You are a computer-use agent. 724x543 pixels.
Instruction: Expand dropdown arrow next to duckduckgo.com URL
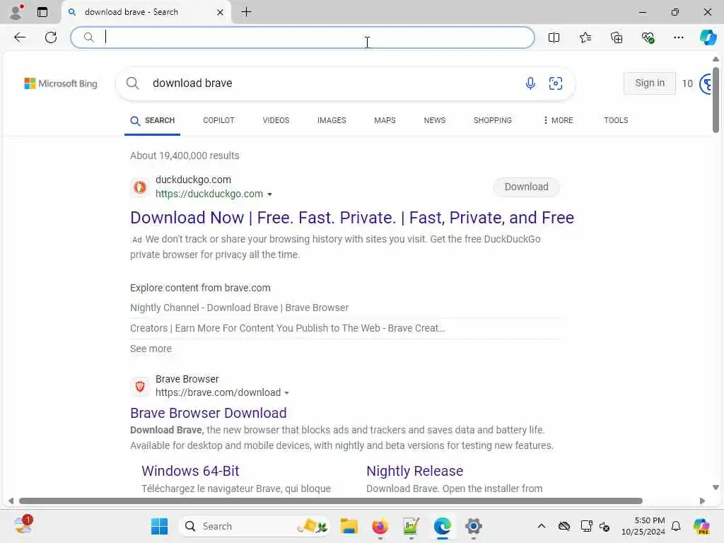pyautogui.click(x=269, y=194)
